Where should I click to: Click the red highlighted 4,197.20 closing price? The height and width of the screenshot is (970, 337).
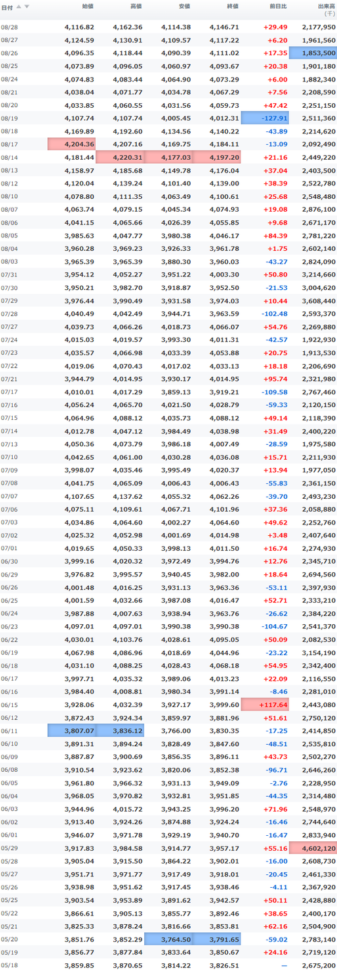(x=216, y=157)
